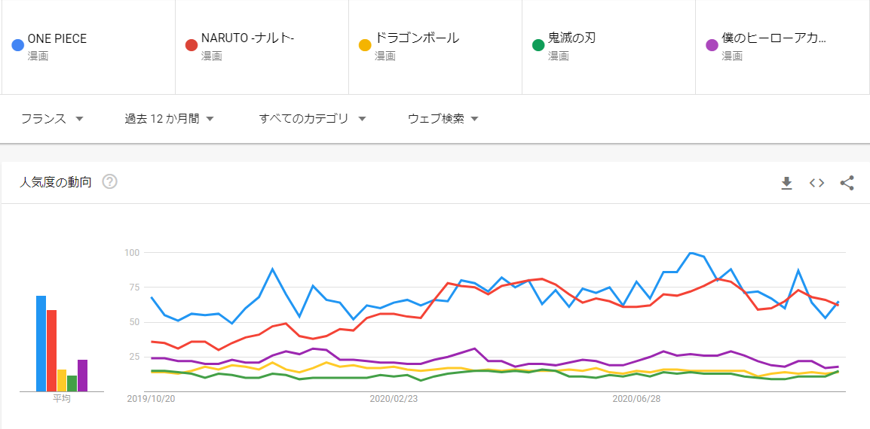
Task: Click the purple average bar
Action: [82, 376]
